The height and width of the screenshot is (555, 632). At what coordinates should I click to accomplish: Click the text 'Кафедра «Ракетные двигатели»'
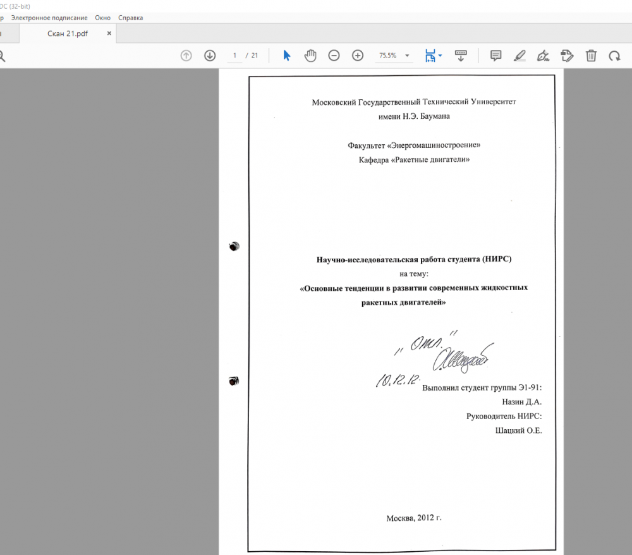414,159
